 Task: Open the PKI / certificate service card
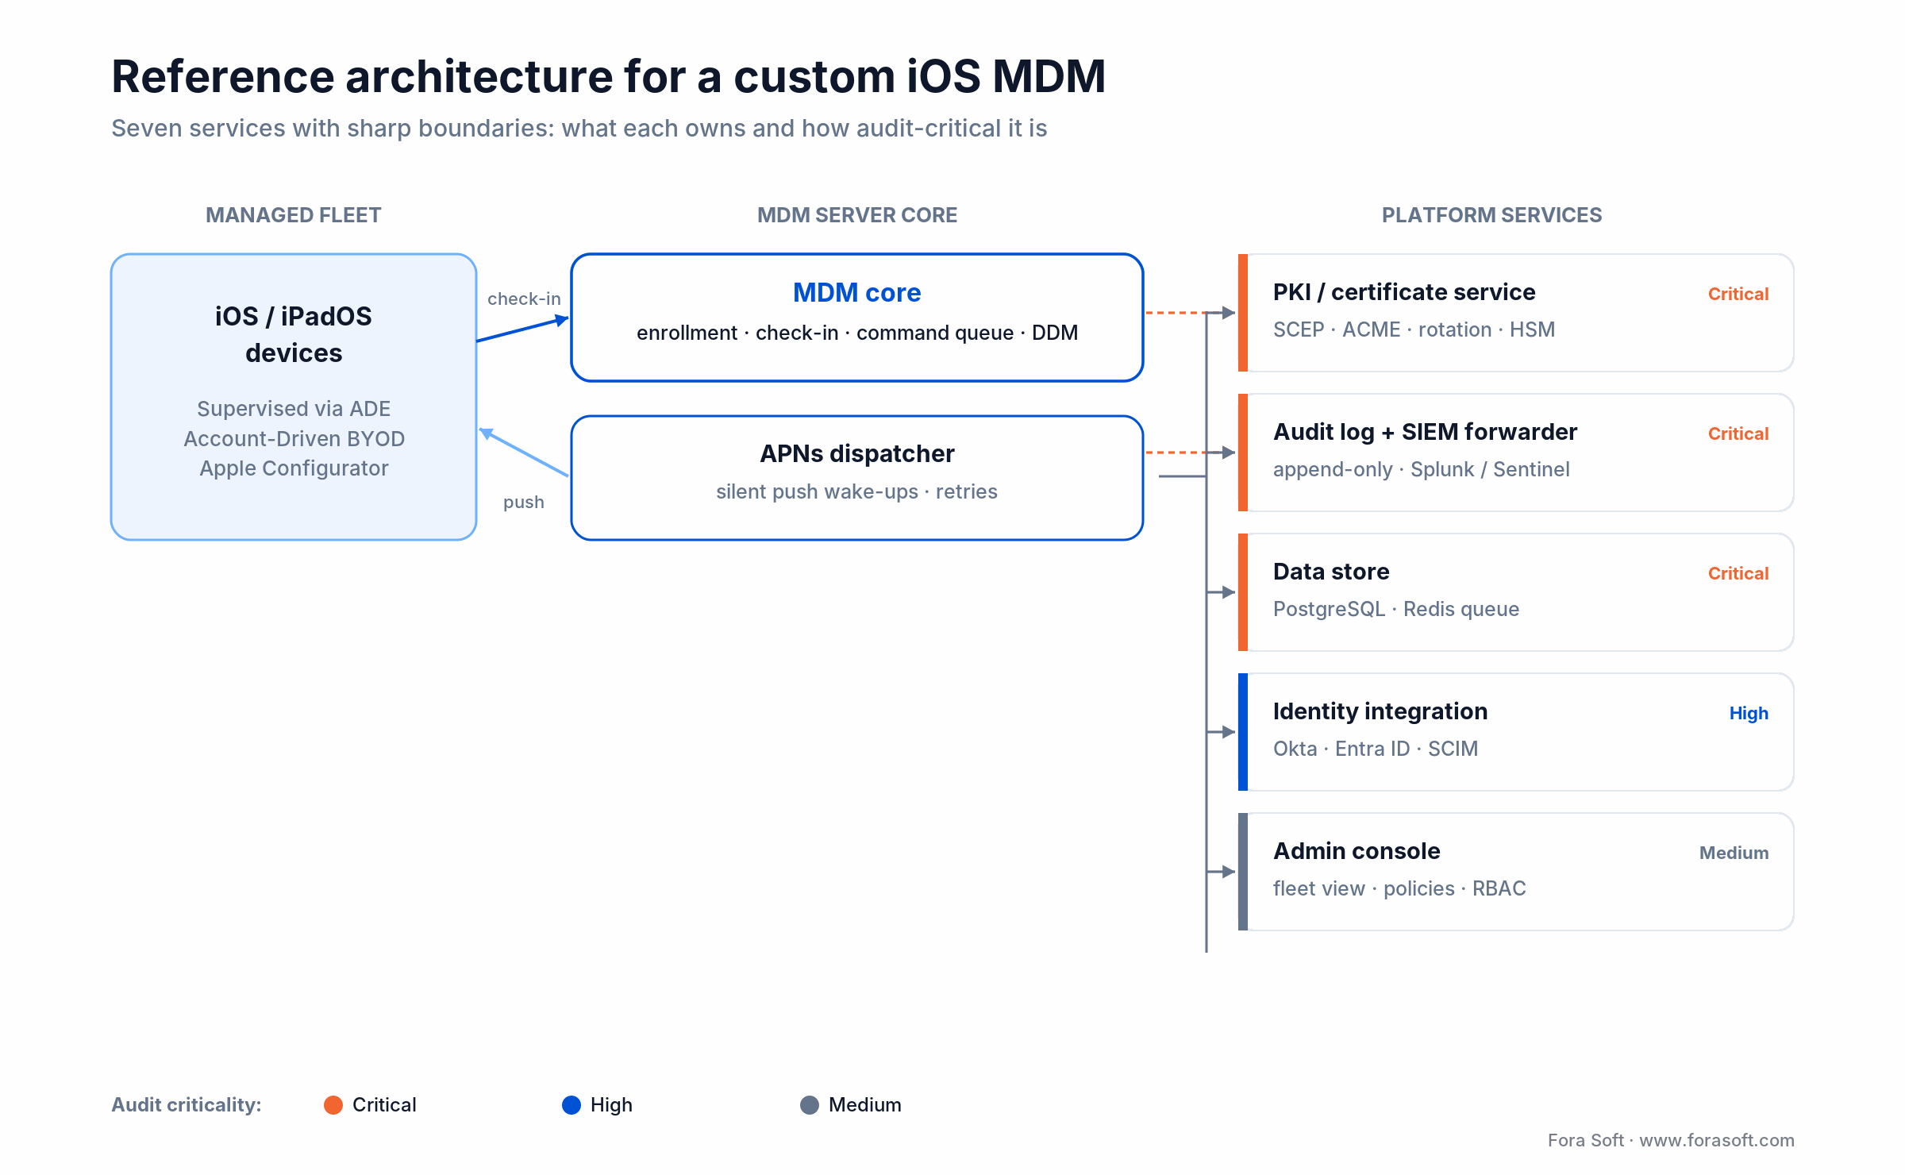pos(1516,313)
